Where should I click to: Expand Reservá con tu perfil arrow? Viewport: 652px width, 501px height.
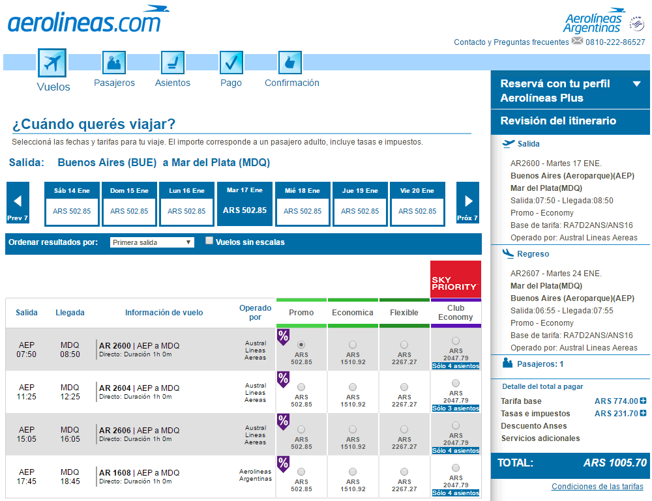pos(636,84)
